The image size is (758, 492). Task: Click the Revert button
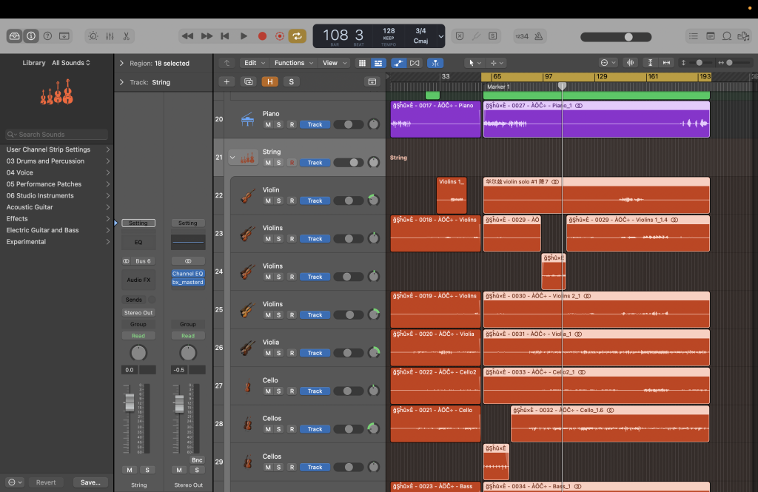pyautogui.click(x=46, y=482)
